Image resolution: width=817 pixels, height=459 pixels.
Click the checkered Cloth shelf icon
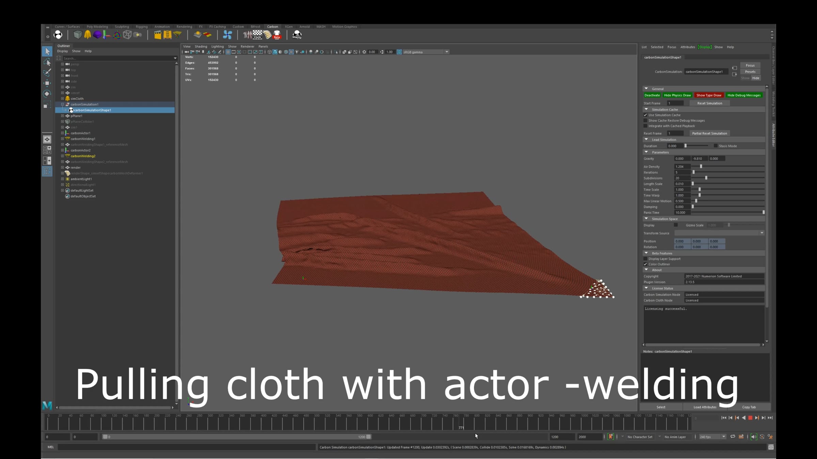[x=257, y=35]
